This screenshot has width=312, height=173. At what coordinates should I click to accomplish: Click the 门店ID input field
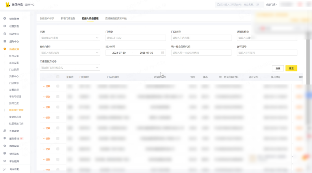click(x=135, y=38)
